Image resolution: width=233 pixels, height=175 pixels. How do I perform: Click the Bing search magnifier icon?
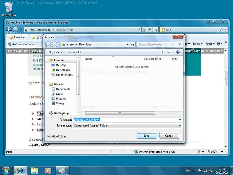pyautogui.click(x=221, y=30)
